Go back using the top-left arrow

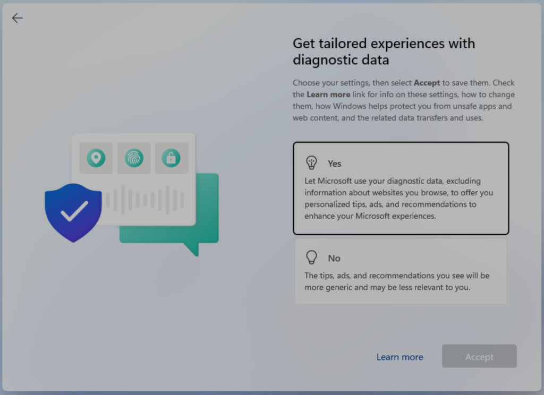[x=18, y=18]
